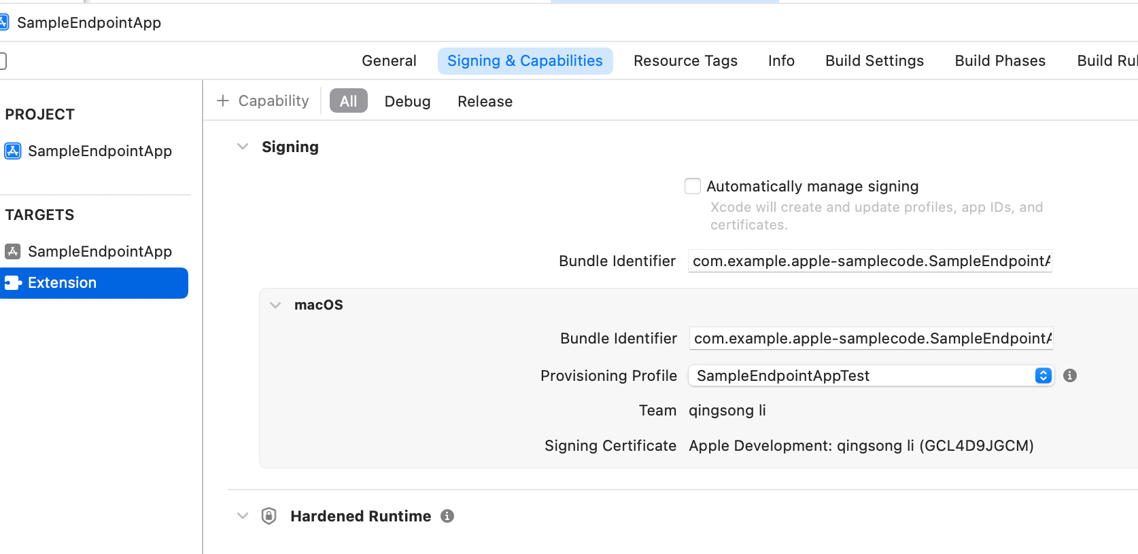Select the Release configuration filter
This screenshot has height=554, width=1138.
[x=485, y=101]
